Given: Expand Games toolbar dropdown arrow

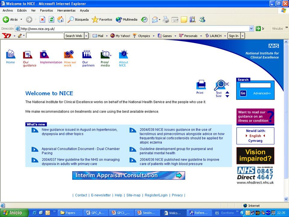Looking at the screenshot, I should tap(175, 36).
